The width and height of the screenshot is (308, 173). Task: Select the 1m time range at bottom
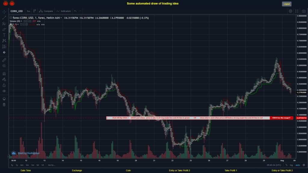tap(32, 165)
